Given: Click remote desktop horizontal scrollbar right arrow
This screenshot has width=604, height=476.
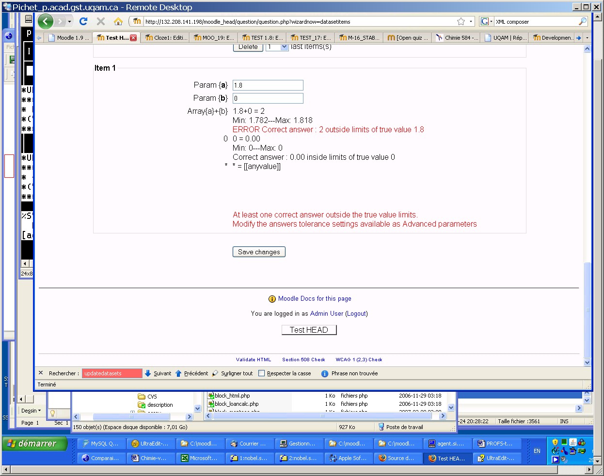Looking at the screenshot, I should click(x=589, y=469).
